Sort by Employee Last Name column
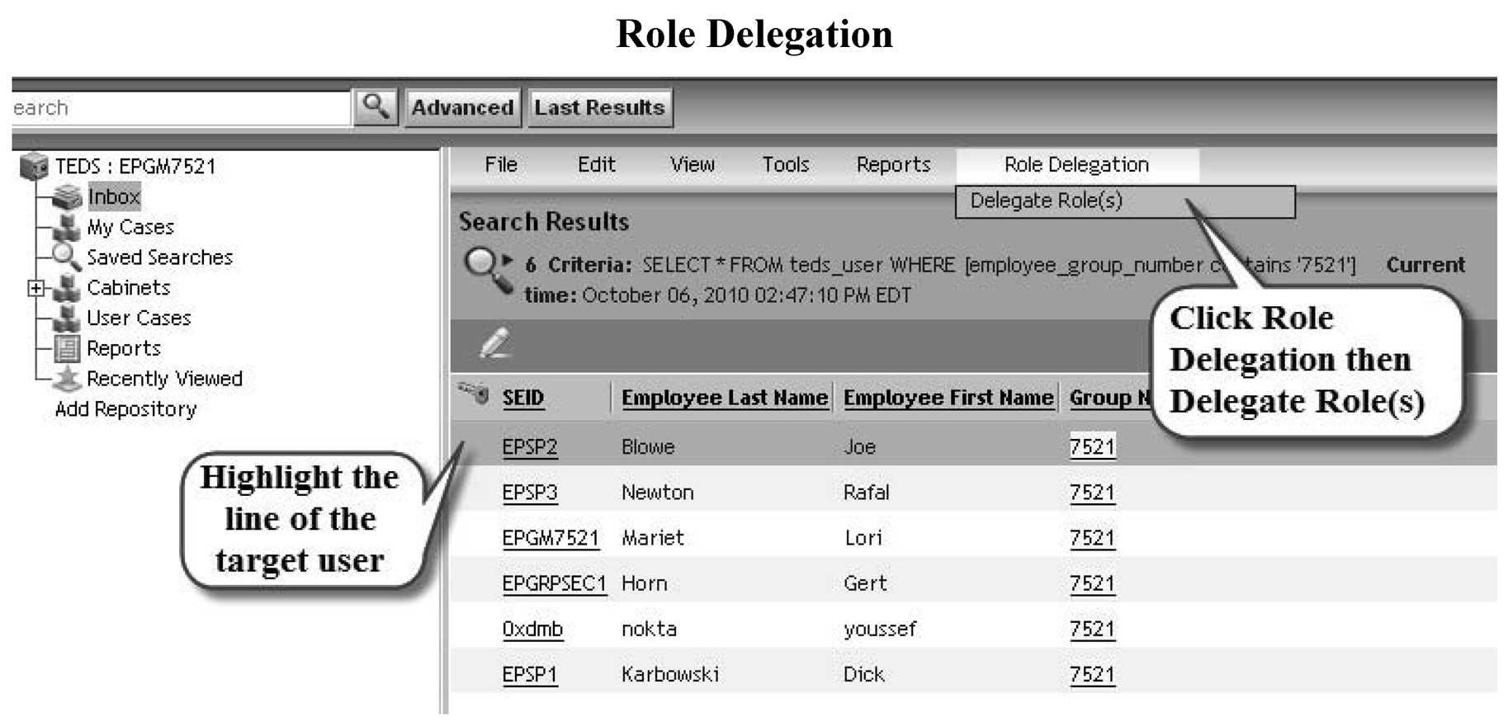Screen dimensions: 1508x722 pyautogui.click(x=724, y=398)
